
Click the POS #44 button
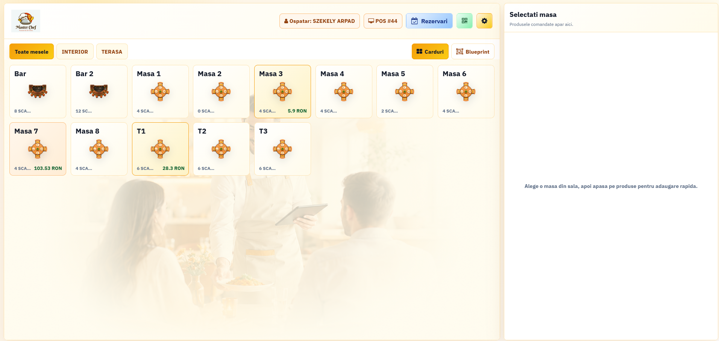383,21
